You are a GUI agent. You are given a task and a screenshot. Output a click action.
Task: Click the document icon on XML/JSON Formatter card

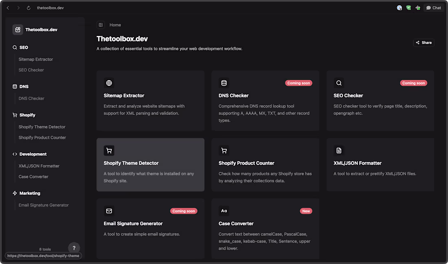click(x=339, y=150)
